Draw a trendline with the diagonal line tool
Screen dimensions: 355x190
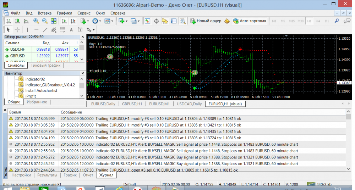45,30
